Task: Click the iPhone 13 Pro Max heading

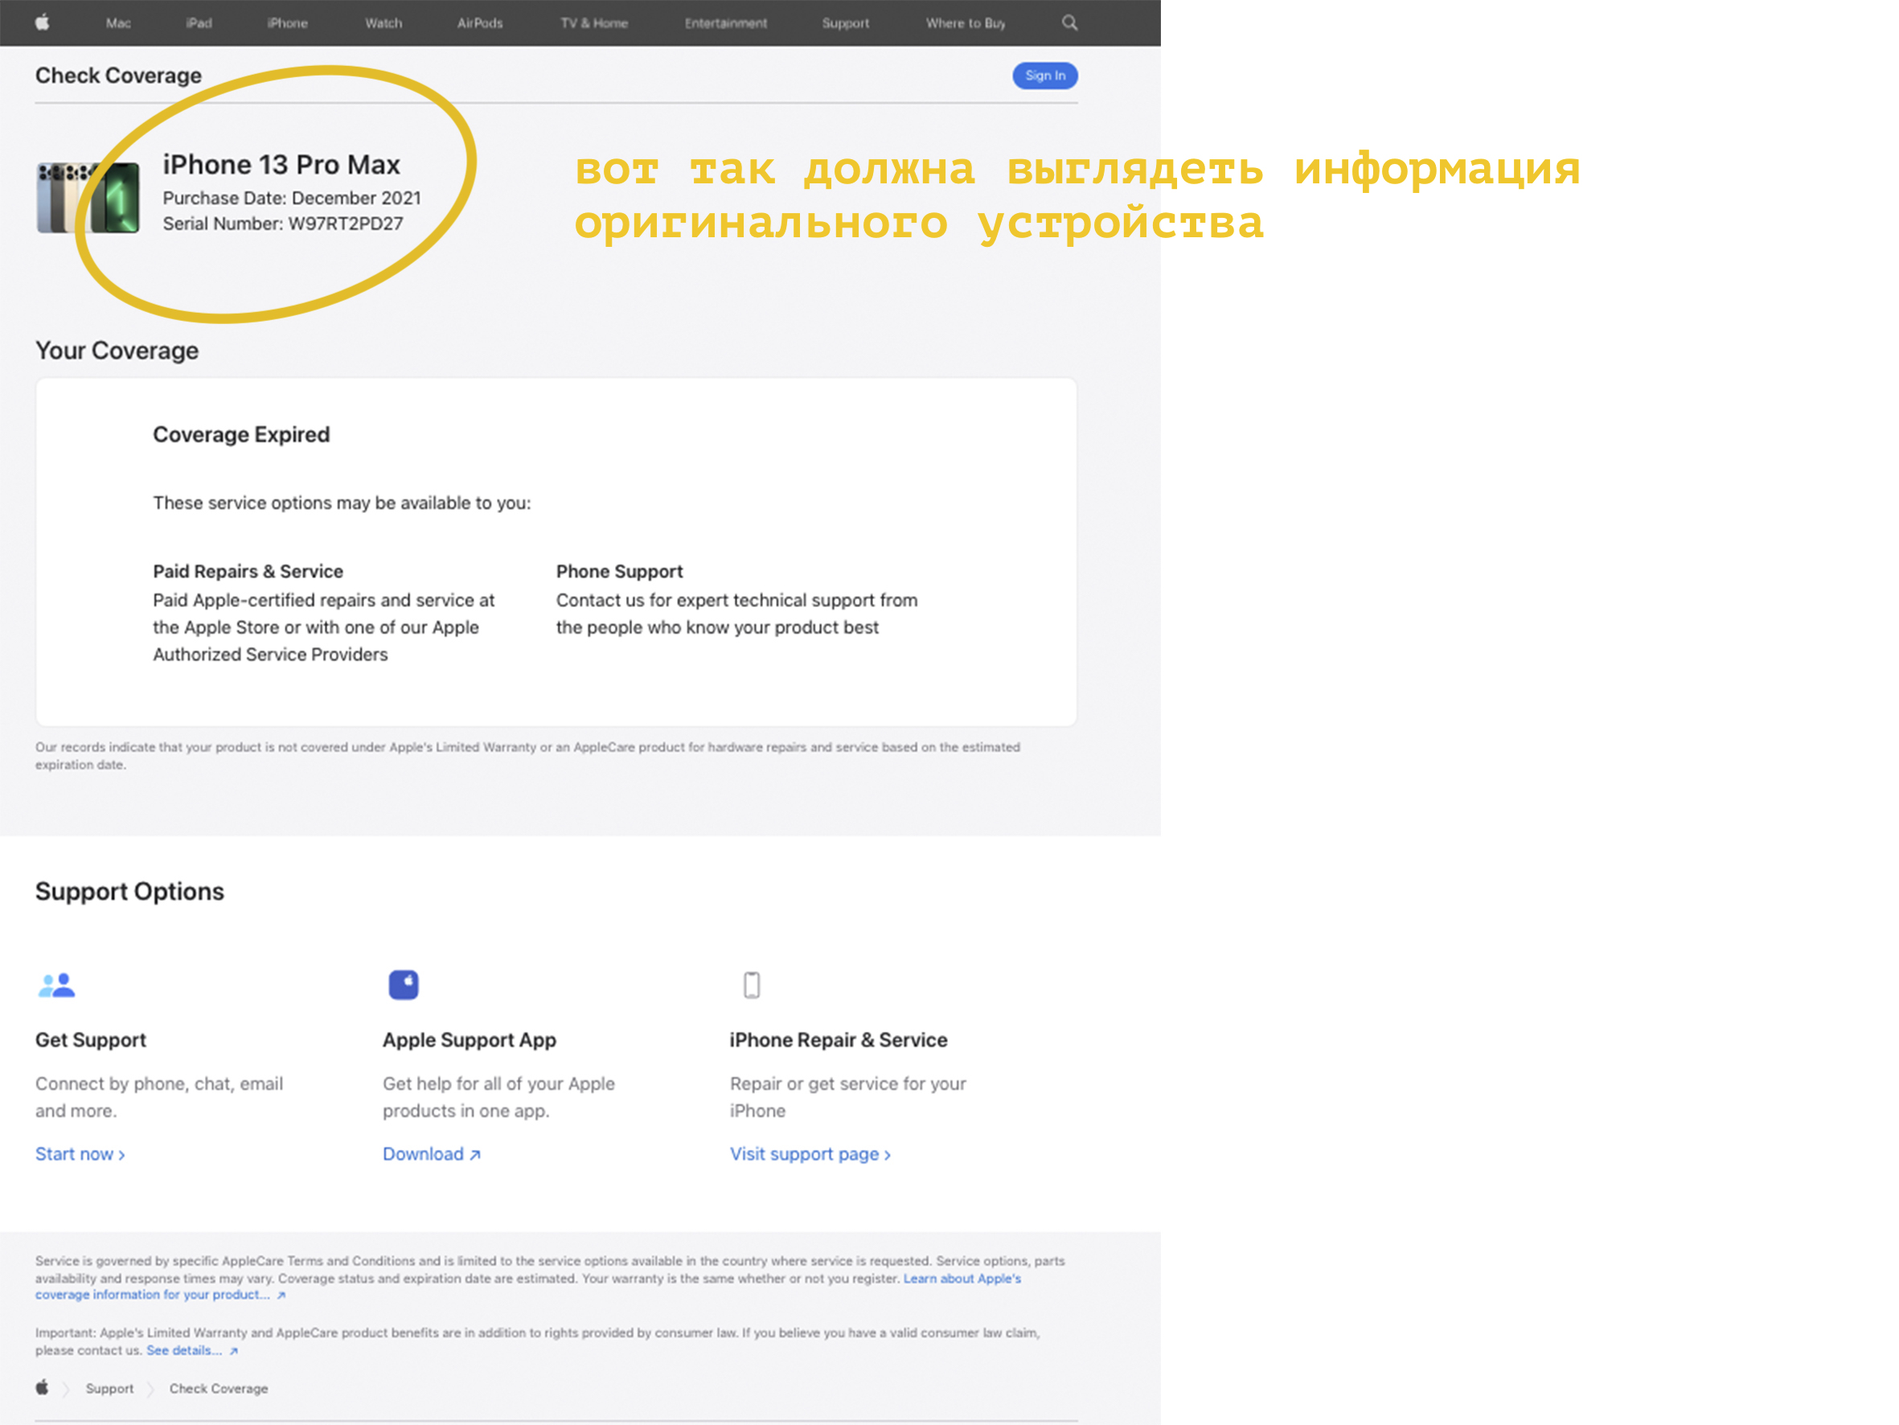Action: 281,165
